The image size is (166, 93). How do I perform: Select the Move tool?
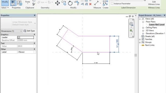coord(58,3)
